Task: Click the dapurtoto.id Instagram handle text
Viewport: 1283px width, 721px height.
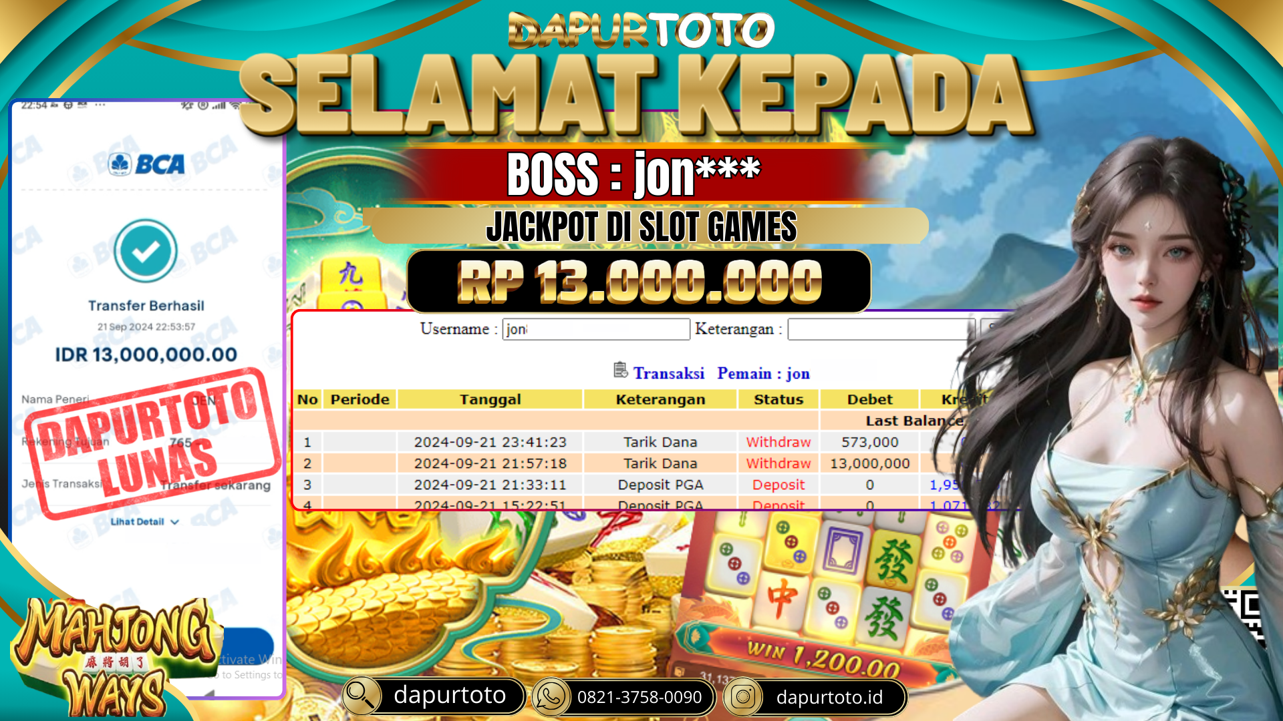Action: tap(829, 697)
